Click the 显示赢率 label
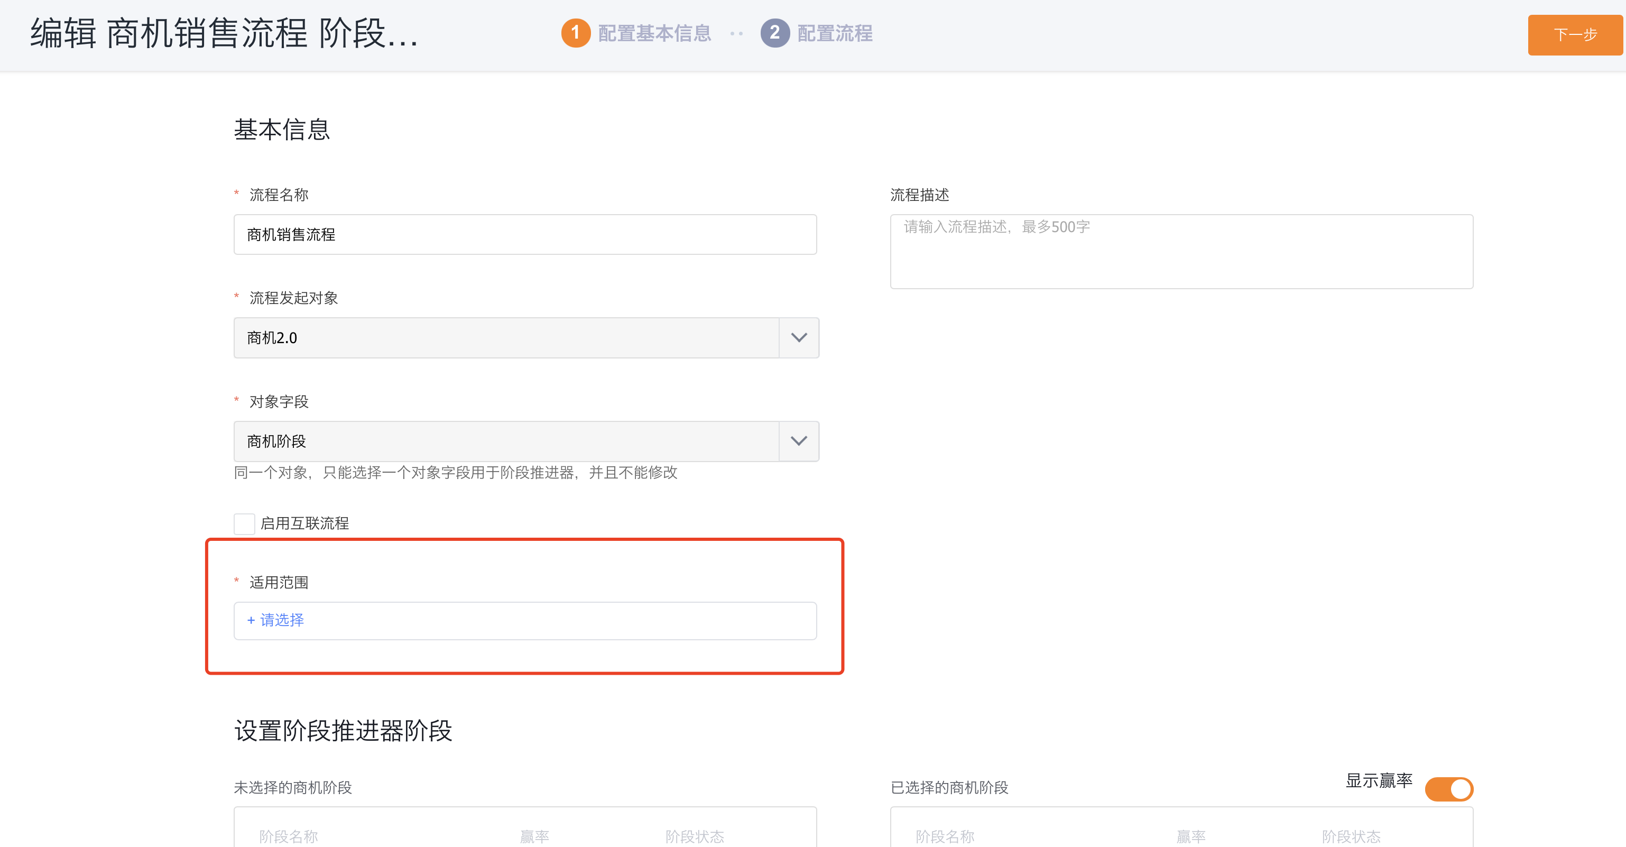The height and width of the screenshot is (847, 1626). pos(1379,781)
